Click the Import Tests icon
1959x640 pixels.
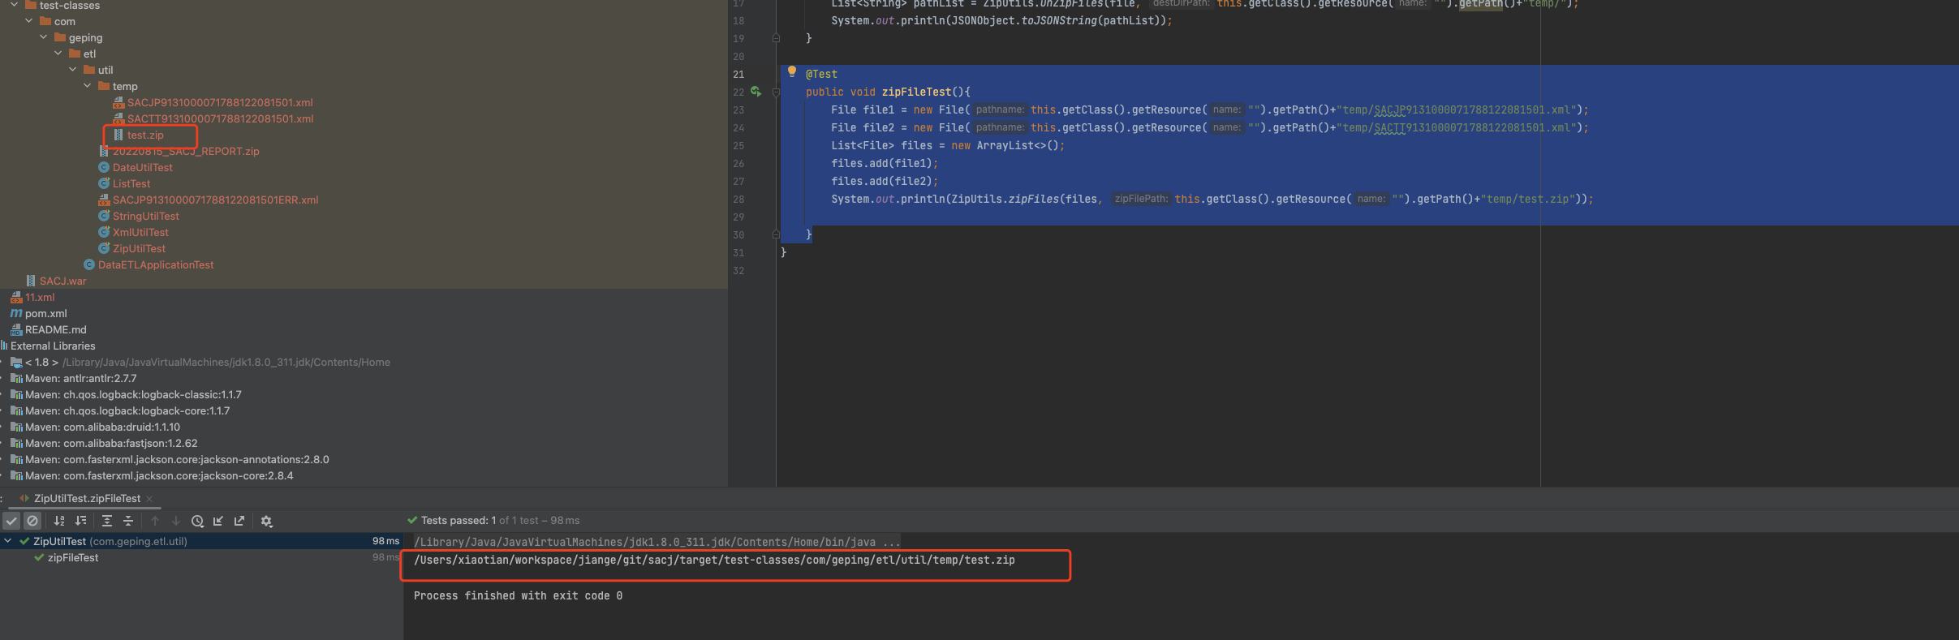(218, 521)
